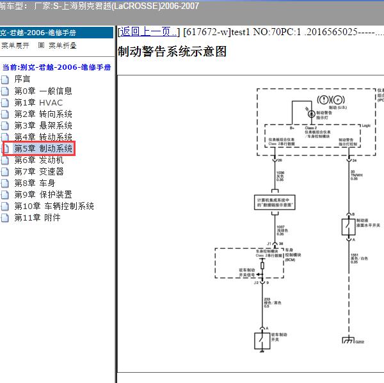Click the 制动警告系统示意图 page title
This screenshot has height=383, width=384.
pos(172,52)
